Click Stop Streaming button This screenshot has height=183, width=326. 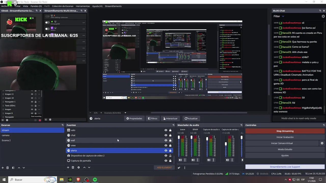point(285,131)
